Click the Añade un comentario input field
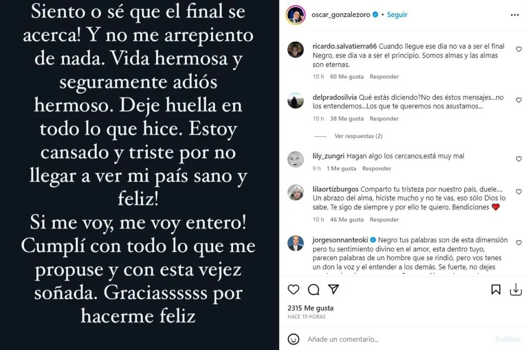 (x=396, y=339)
